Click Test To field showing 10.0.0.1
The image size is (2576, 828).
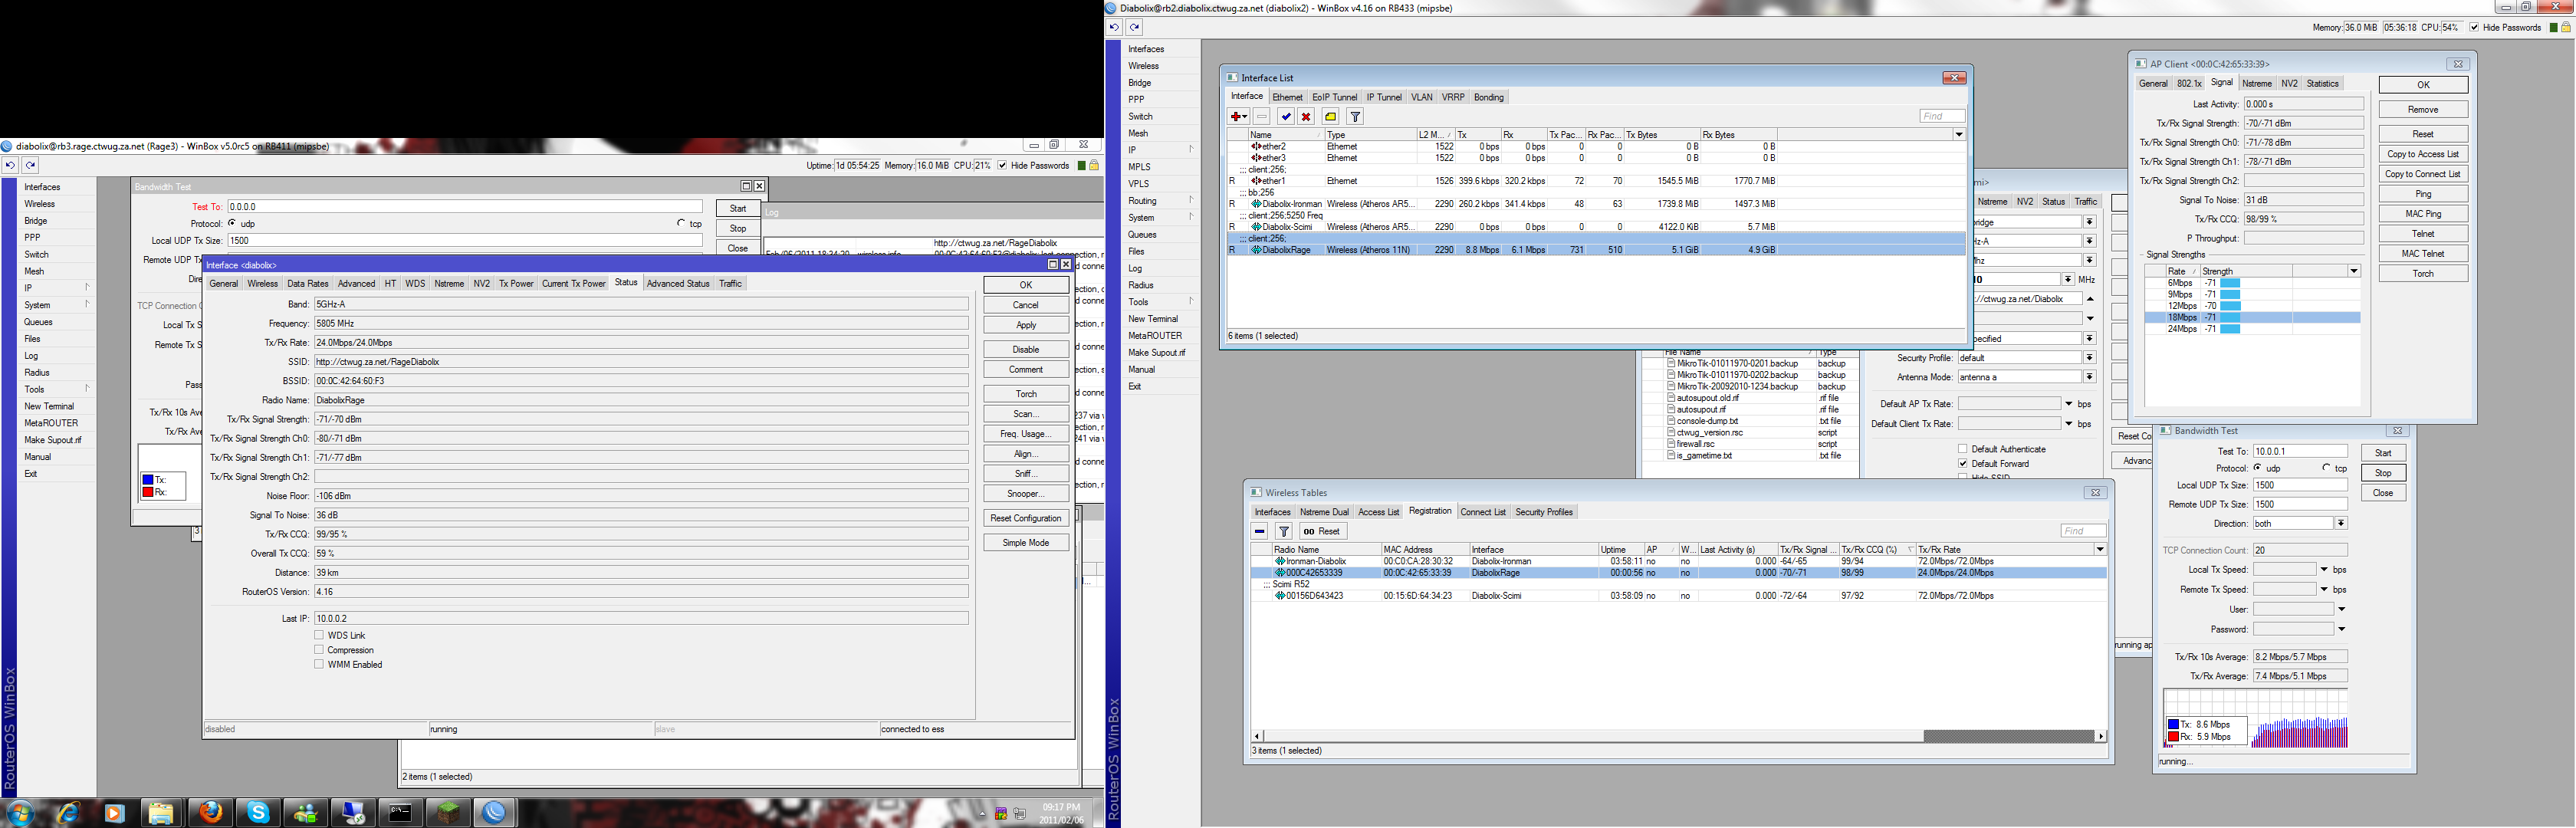coord(2300,451)
